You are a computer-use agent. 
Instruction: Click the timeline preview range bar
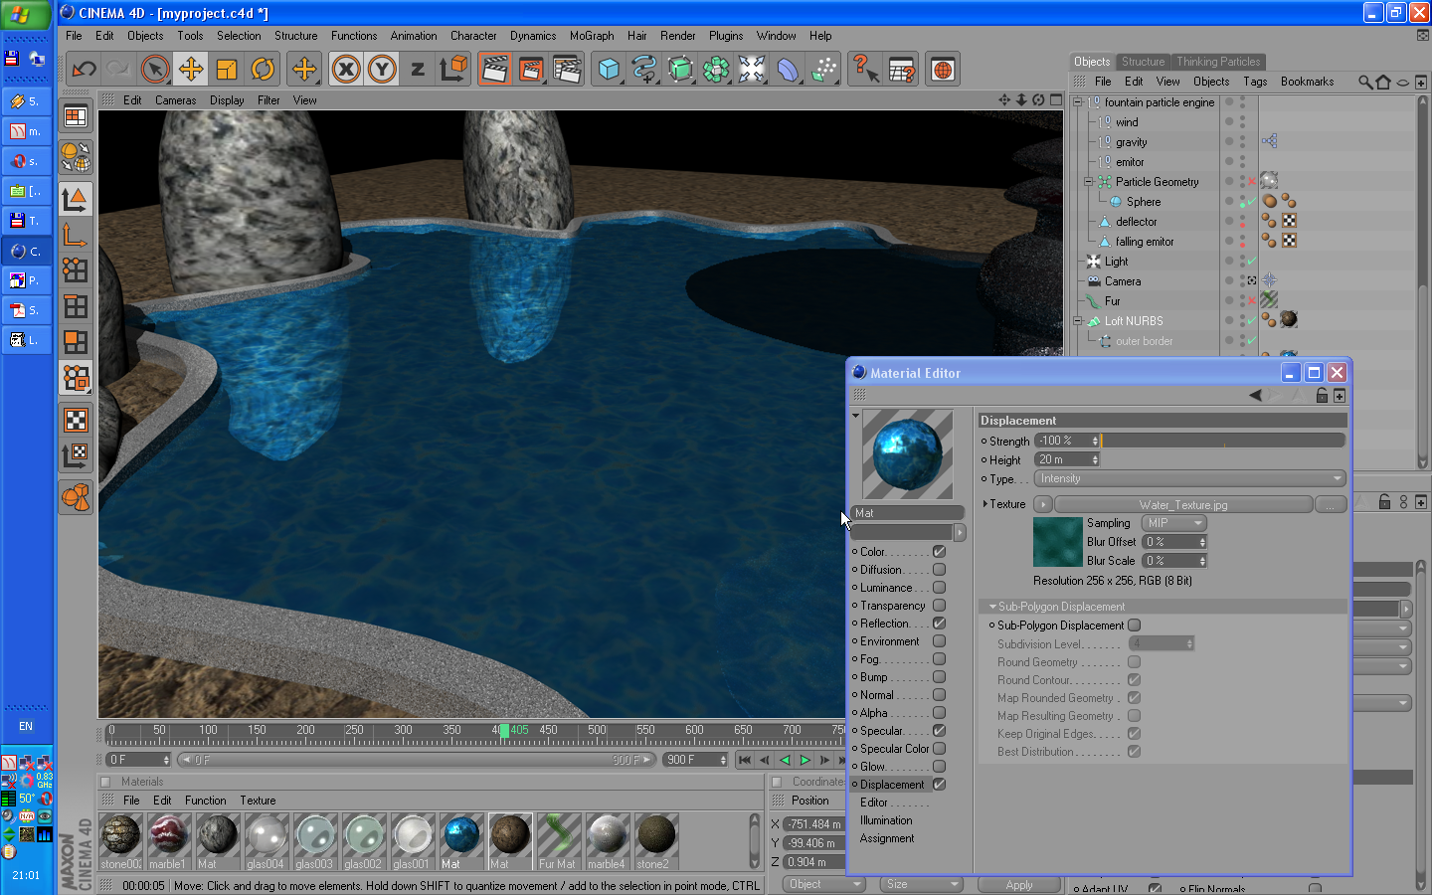[415, 760]
